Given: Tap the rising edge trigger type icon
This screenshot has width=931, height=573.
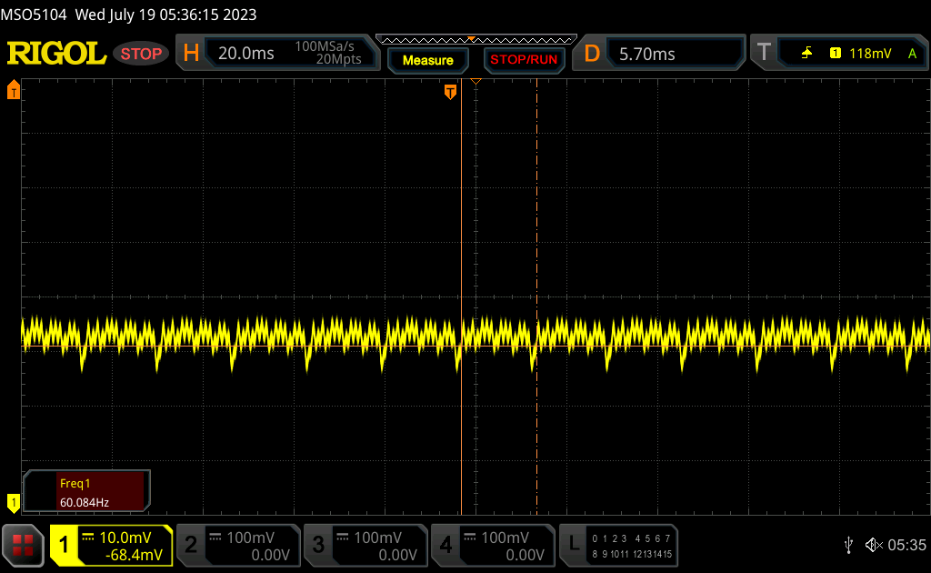Looking at the screenshot, I should tap(806, 54).
